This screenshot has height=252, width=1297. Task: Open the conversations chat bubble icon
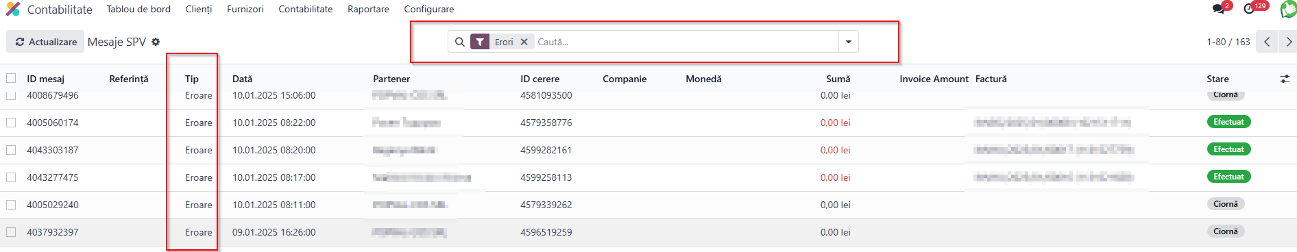(1218, 9)
